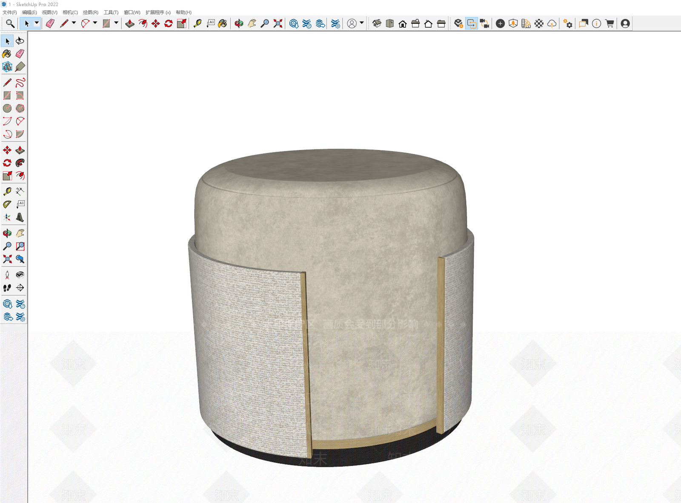Viewport: 681px width, 503px height.
Task: Pick the Protractor tool
Action: (x=7, y=204)
